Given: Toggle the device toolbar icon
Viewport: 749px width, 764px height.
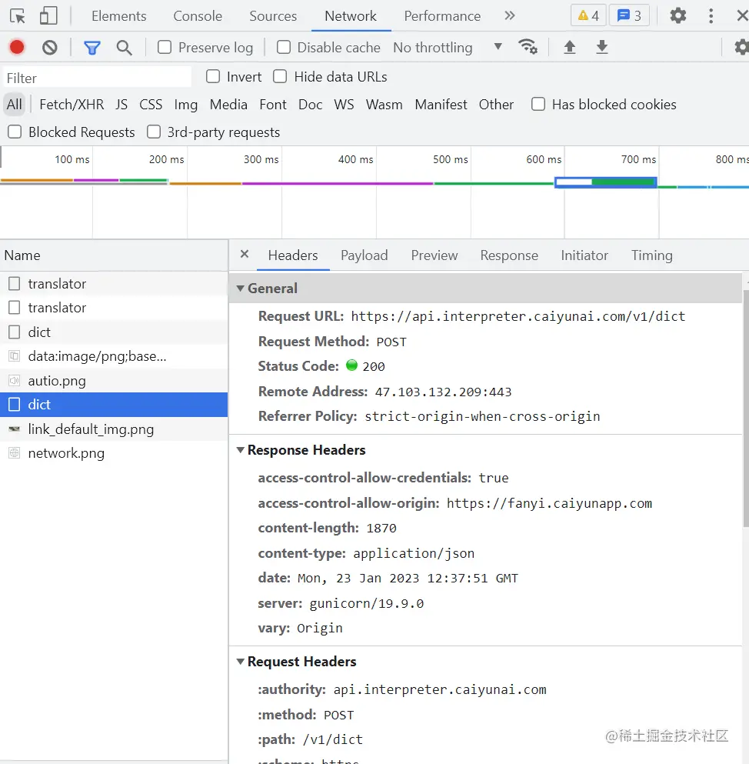Looking at the screenshot, I should pos(48,16).
